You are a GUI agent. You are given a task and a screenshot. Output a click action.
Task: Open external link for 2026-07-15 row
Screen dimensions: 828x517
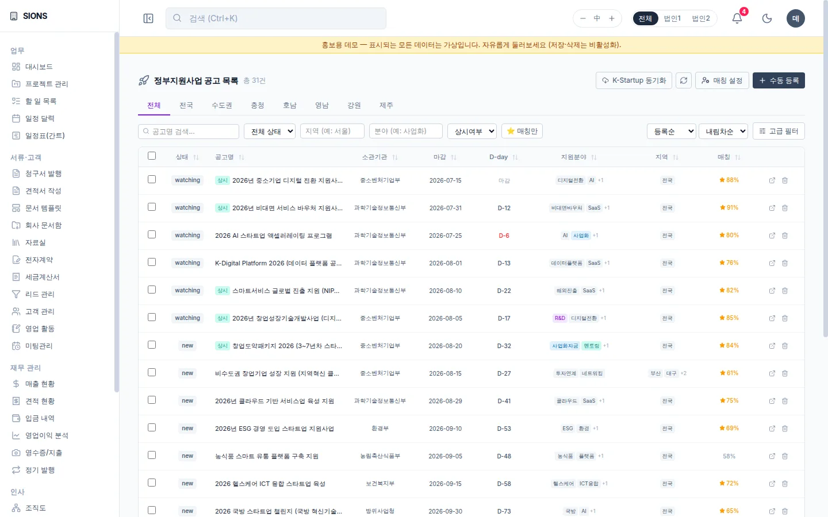pos(772,180)
